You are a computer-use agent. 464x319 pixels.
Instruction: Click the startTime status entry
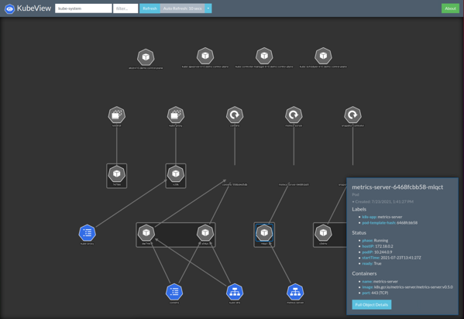(391, 258)
